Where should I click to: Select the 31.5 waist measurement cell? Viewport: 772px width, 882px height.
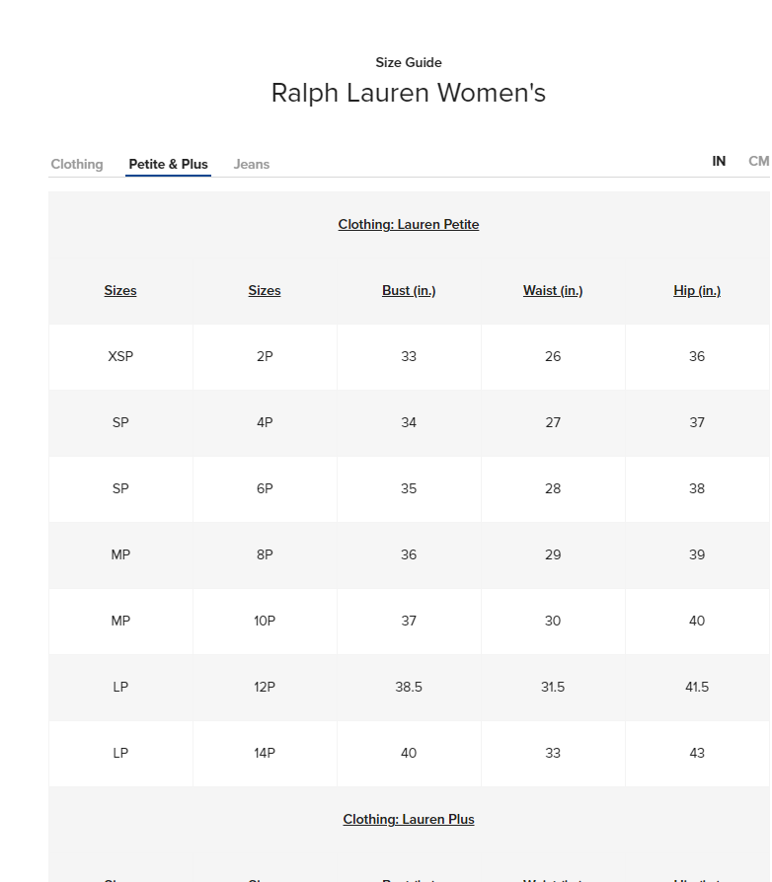553,687
